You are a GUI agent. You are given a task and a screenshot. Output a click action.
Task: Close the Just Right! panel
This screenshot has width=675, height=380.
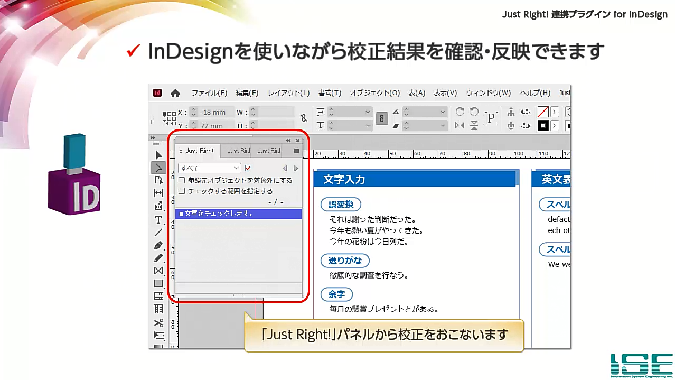point(298,141)
